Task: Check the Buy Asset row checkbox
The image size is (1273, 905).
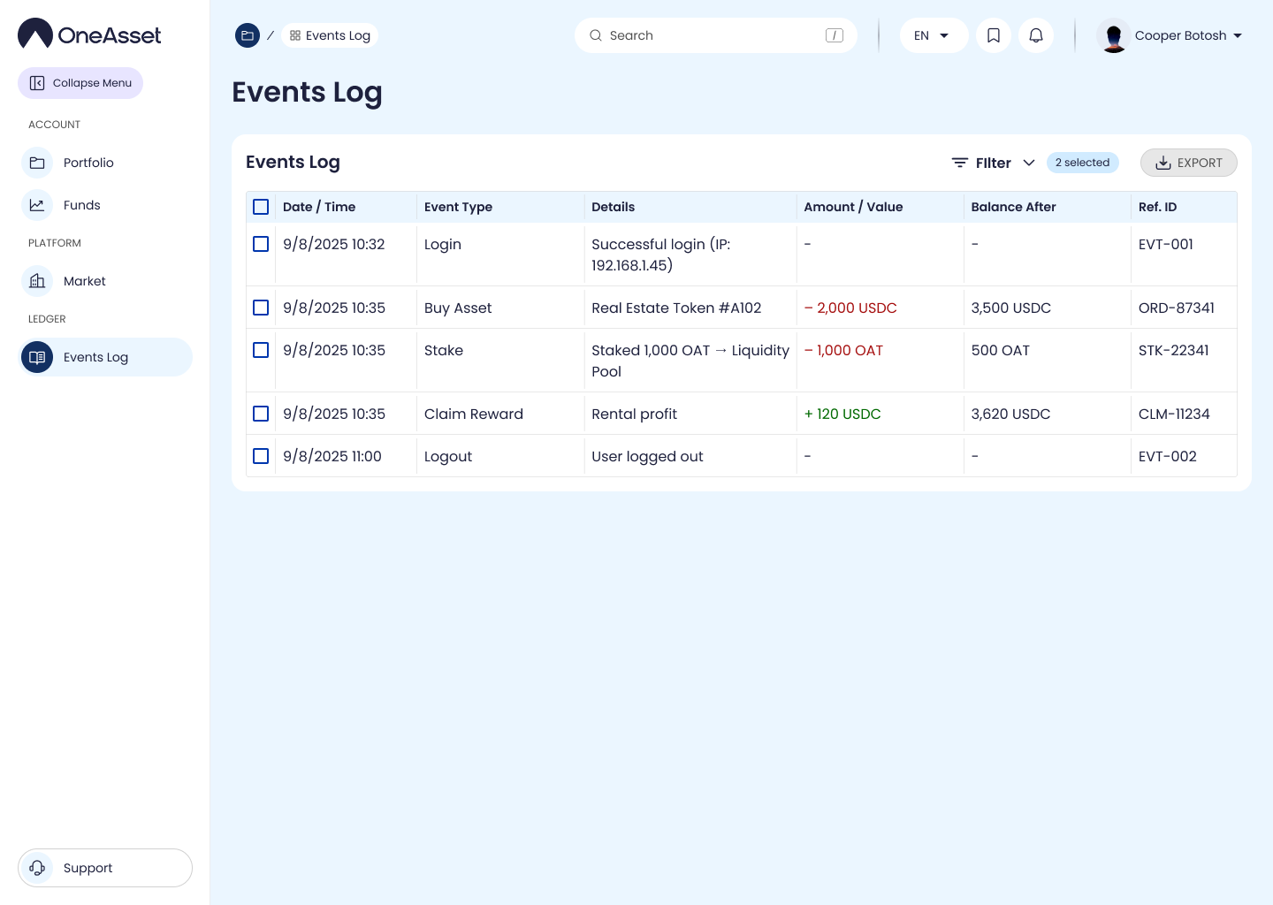Action: pos(261,308)
